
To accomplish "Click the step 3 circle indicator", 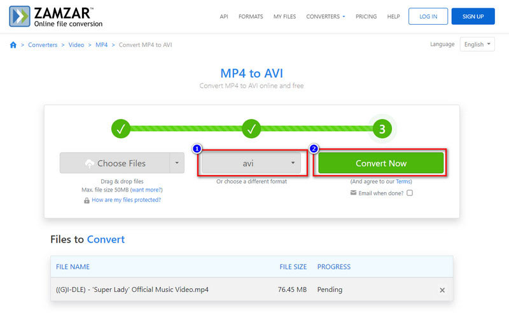I will tap(382, 129).
